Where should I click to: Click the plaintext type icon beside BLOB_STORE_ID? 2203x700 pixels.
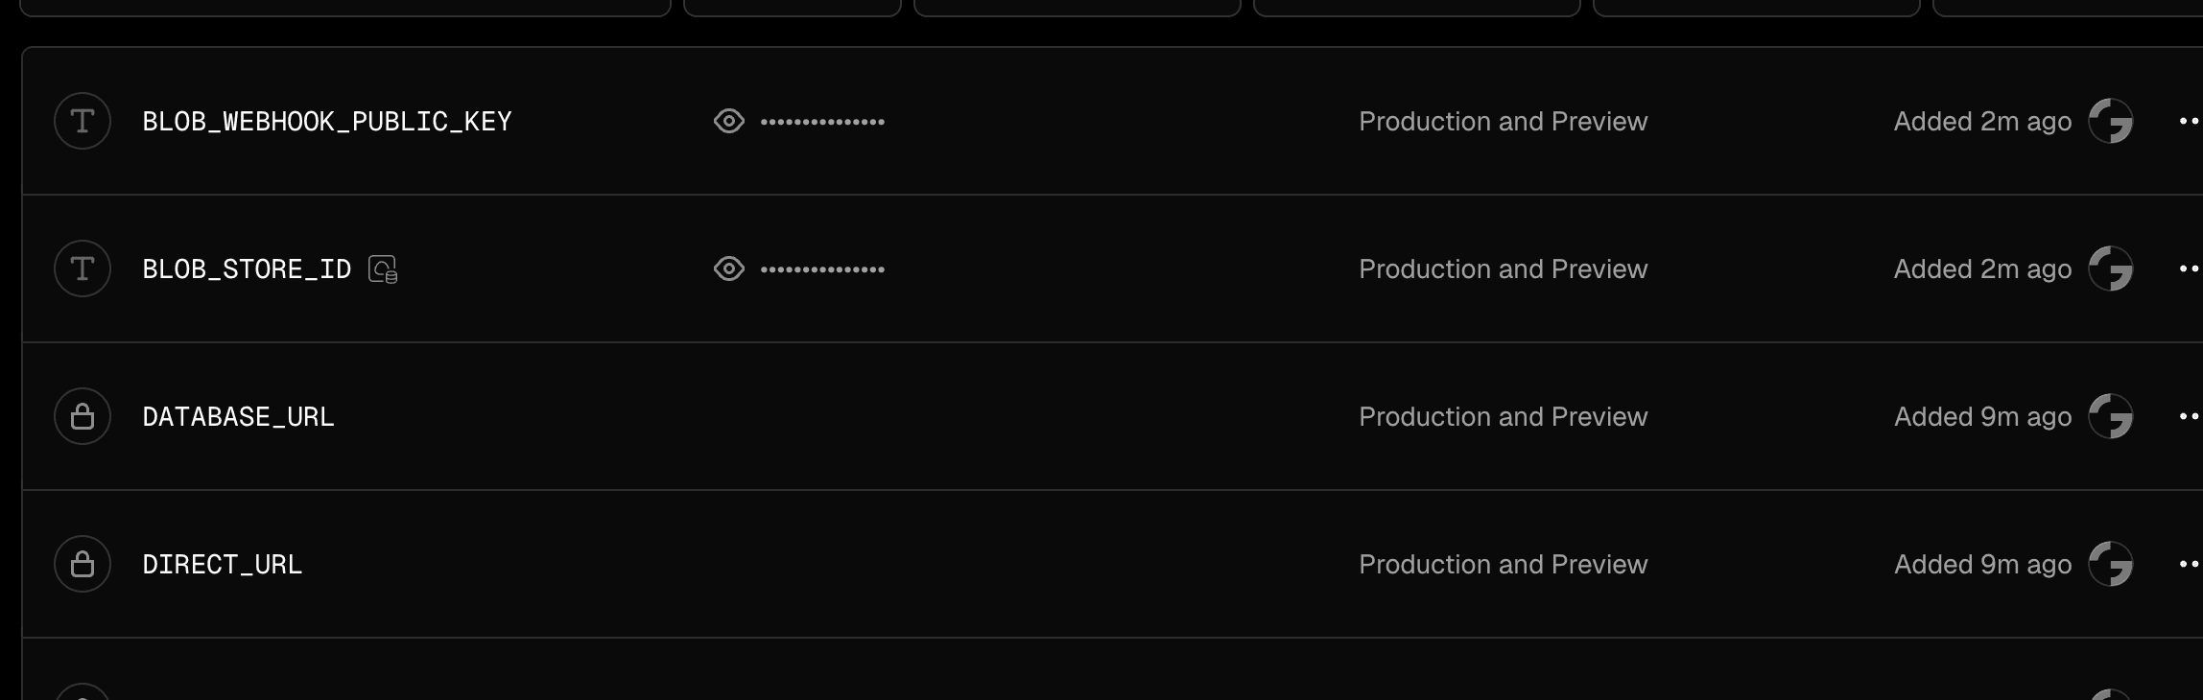83,268
